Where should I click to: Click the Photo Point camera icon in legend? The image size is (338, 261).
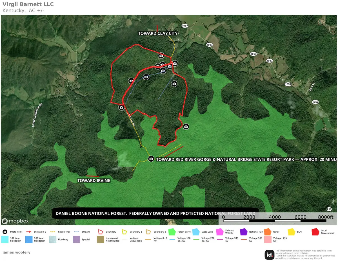[5, 232]
